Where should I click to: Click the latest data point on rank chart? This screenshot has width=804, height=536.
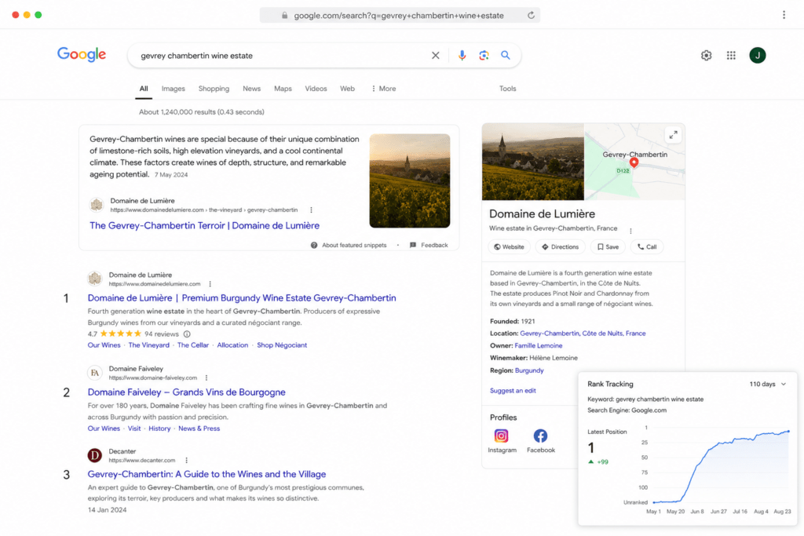pyautogui.click(x=788, y=432)
